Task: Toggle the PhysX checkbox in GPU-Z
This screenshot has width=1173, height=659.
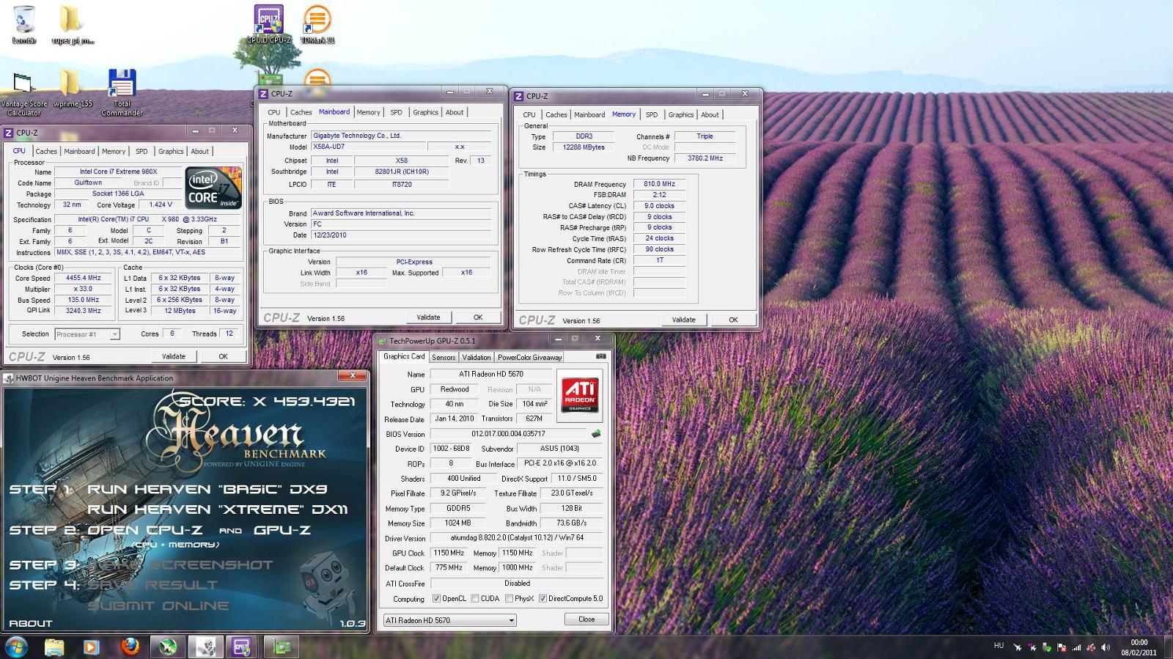Action: tap(509, 598)
